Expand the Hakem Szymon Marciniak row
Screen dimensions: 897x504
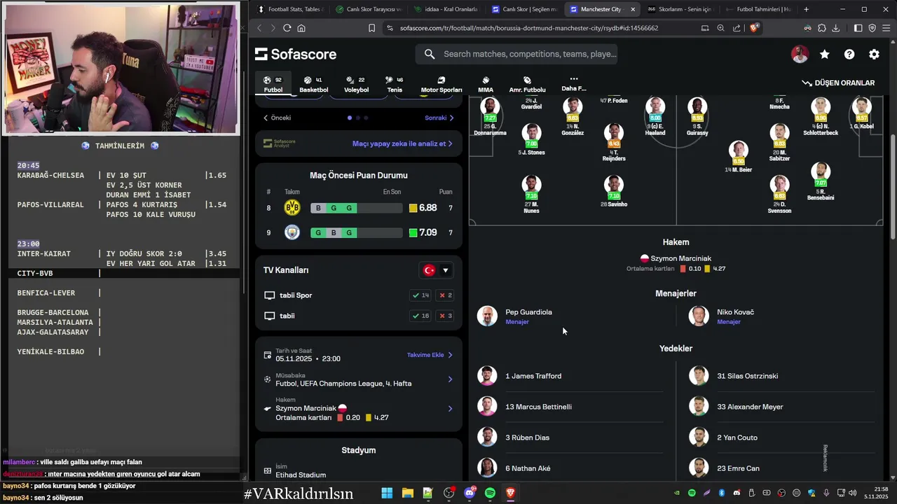point(359,409)
